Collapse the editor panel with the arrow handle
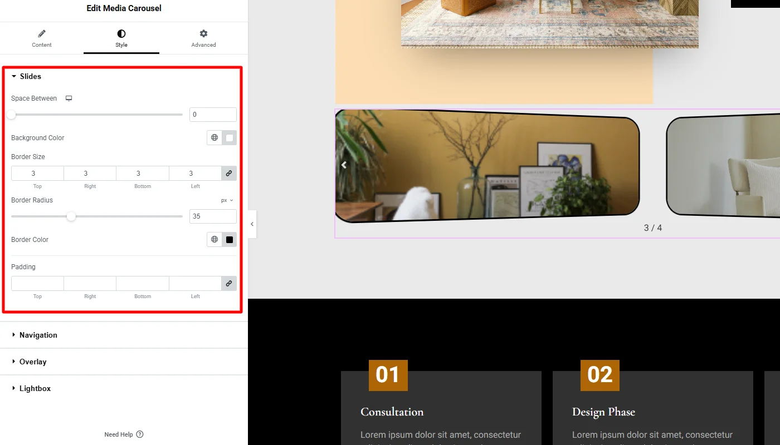 [252, 224]
